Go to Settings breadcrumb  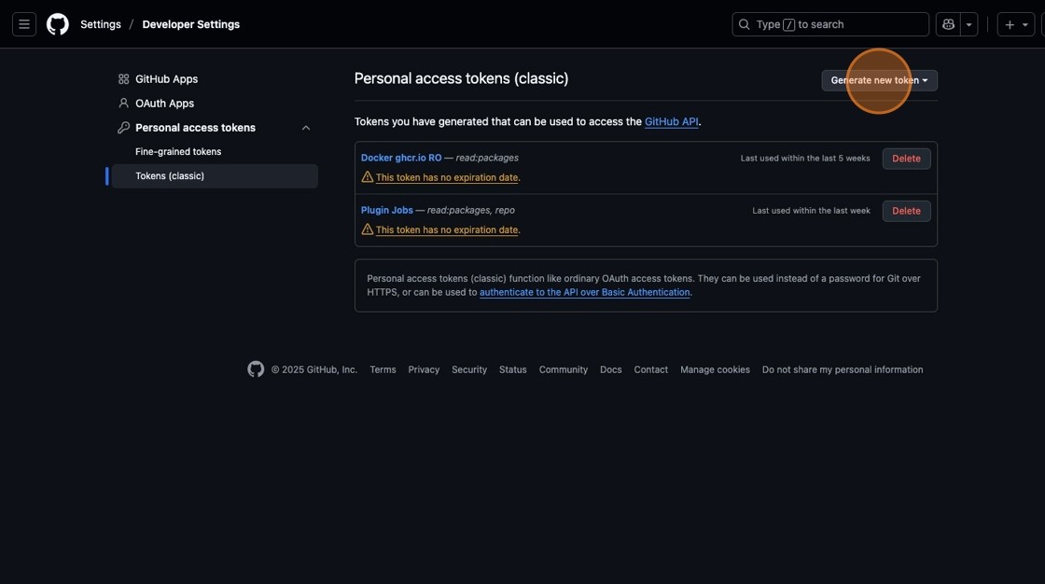(x=101, y=24)
